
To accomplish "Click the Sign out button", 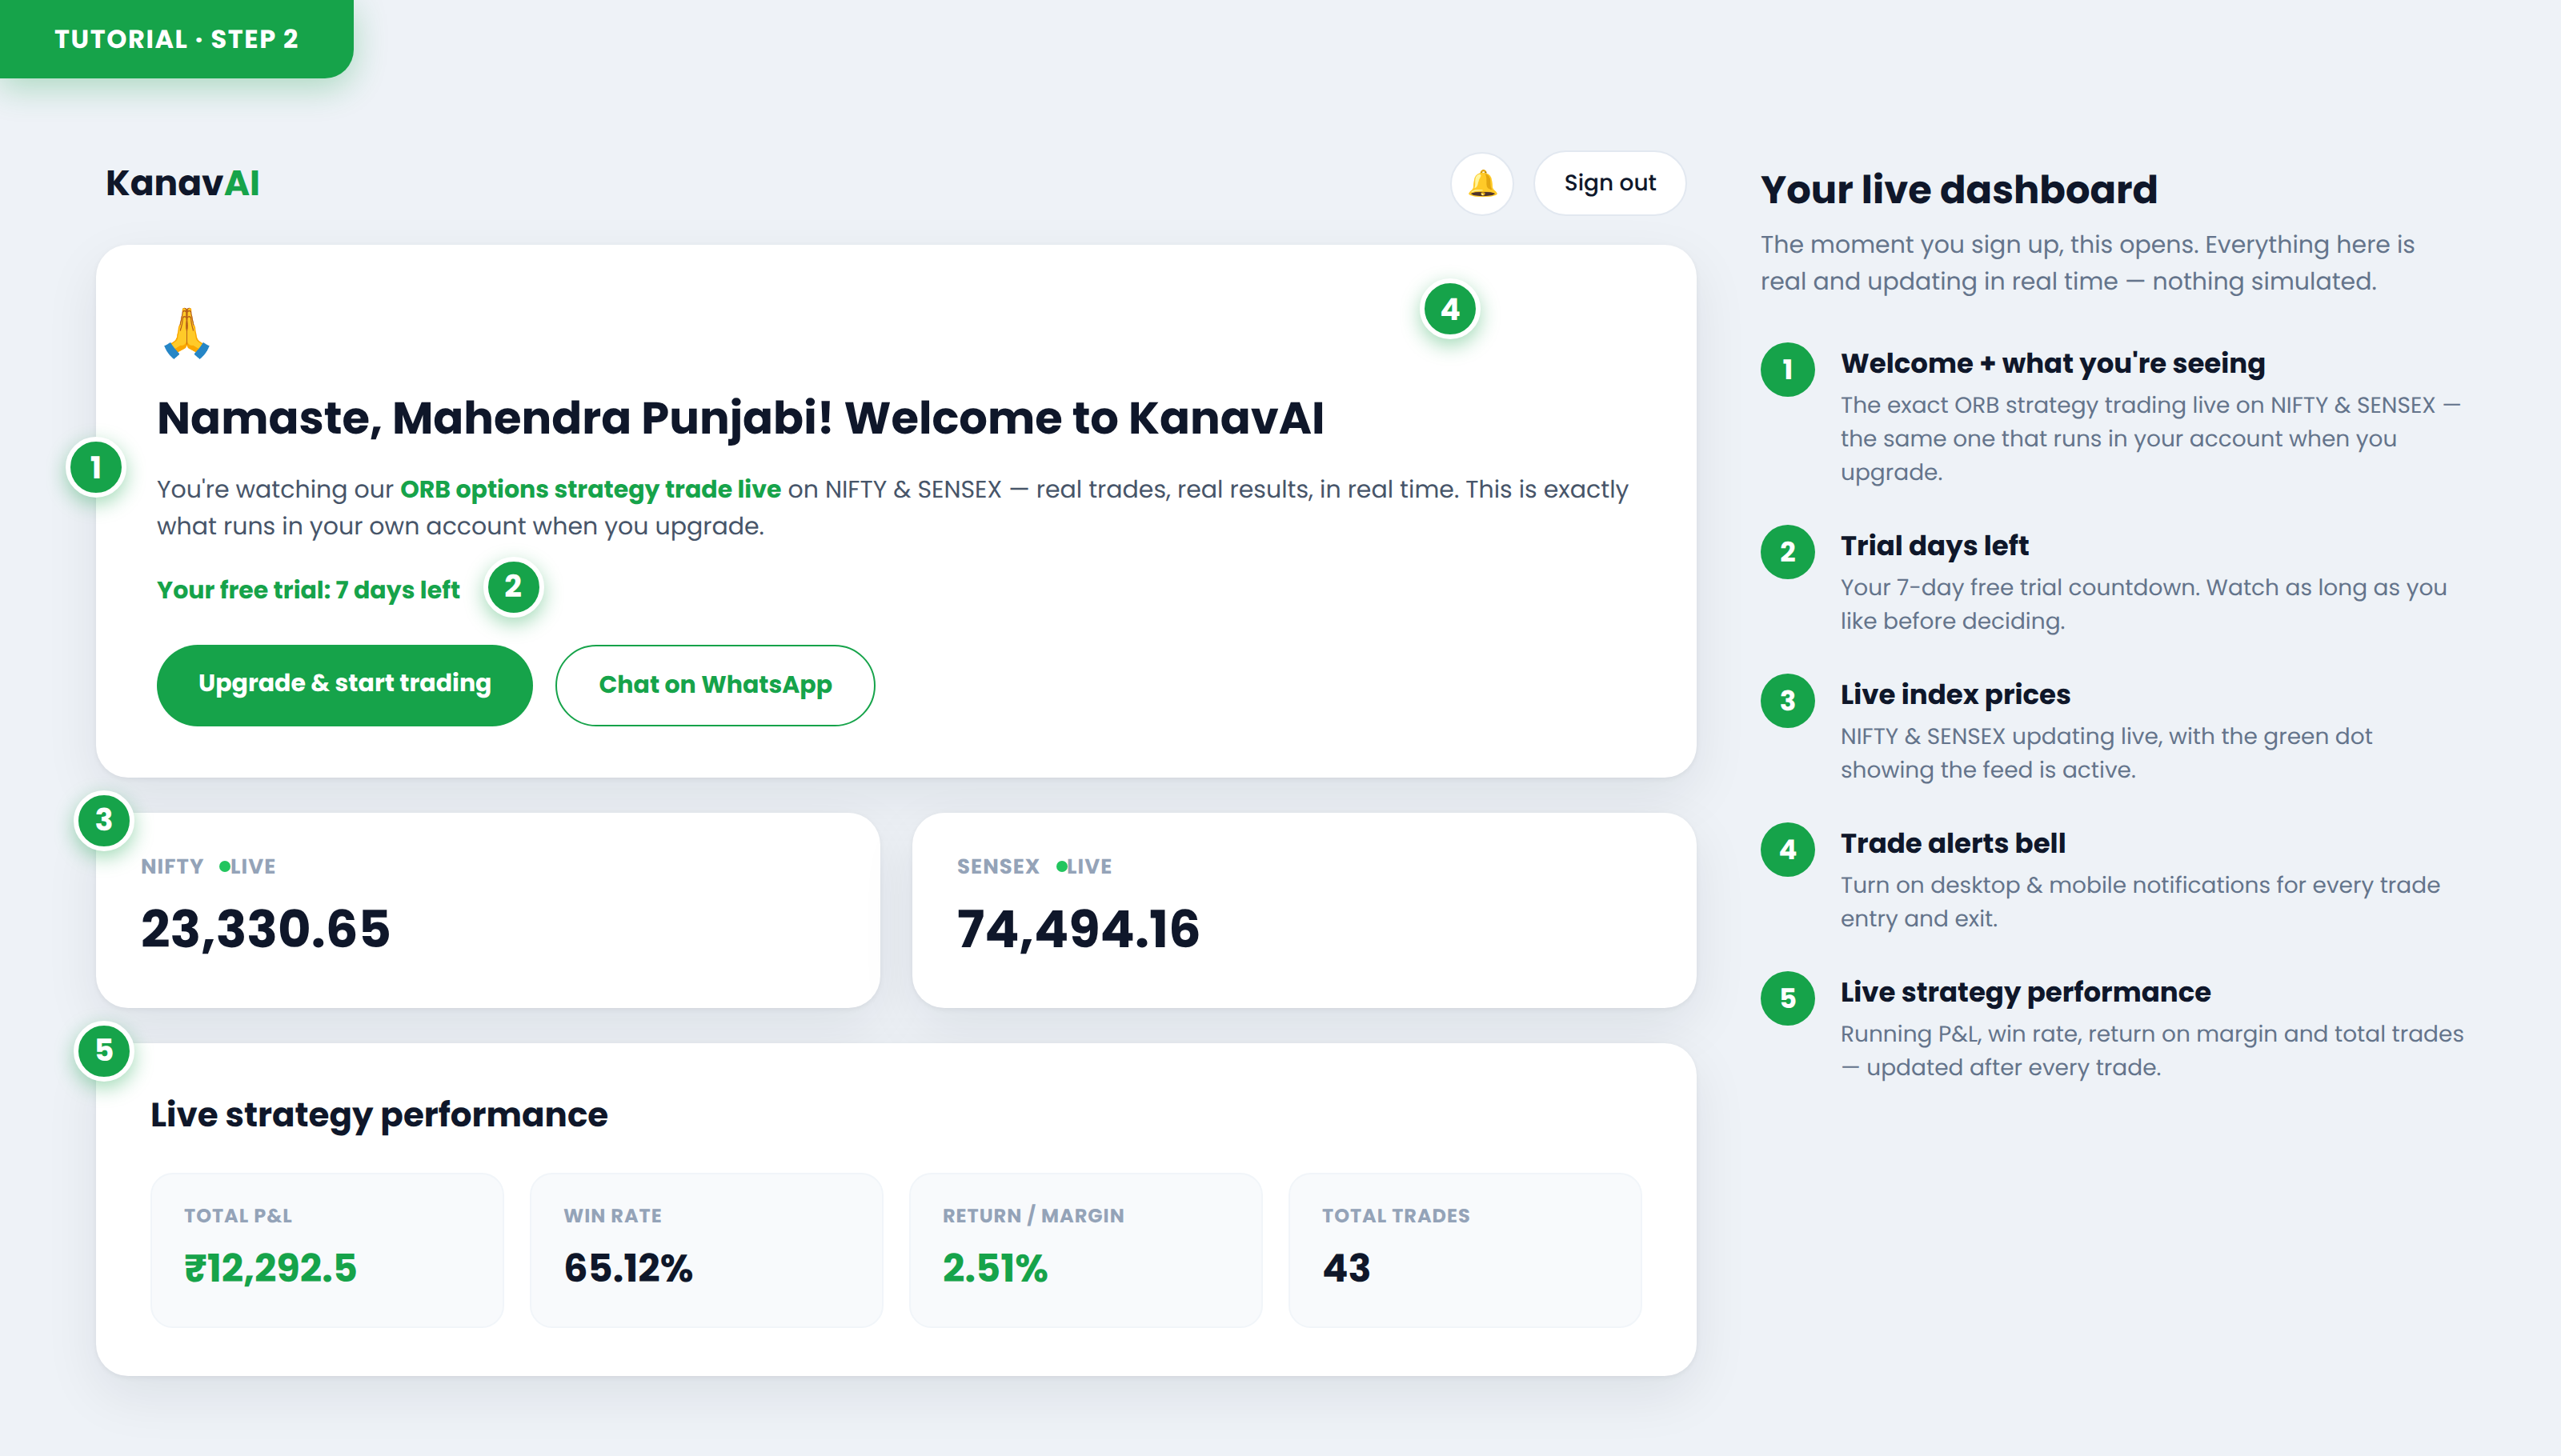I will [x=1609, y=183].
